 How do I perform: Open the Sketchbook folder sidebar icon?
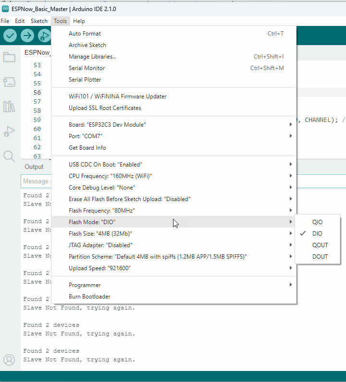(9, 57)
